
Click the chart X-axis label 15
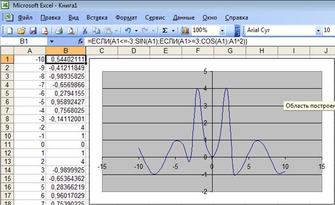click(322, 167)
